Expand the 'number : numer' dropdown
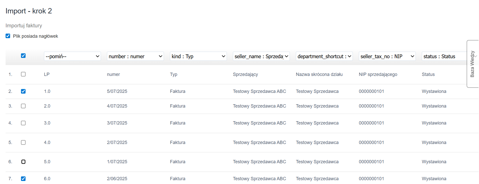This screenshot has width=479, height=184. coord(135,56)
